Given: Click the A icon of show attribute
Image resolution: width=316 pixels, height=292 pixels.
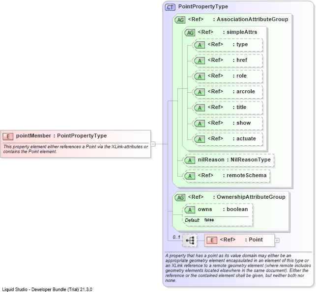Looking at the screenshot, I should 200,123.
